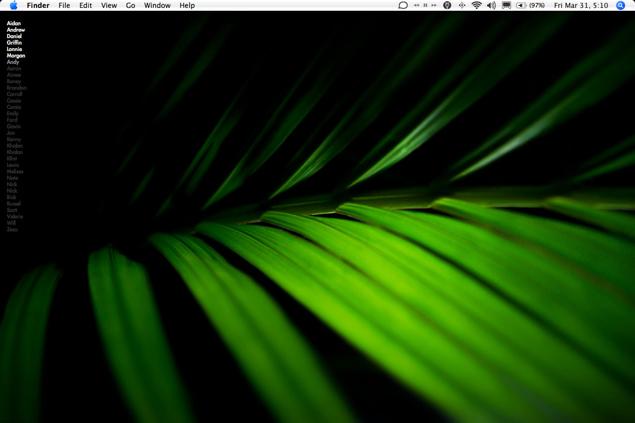Open the Wi-Fi status menu
This screenshot has height=423, width=635.
[x=476, y=5]
